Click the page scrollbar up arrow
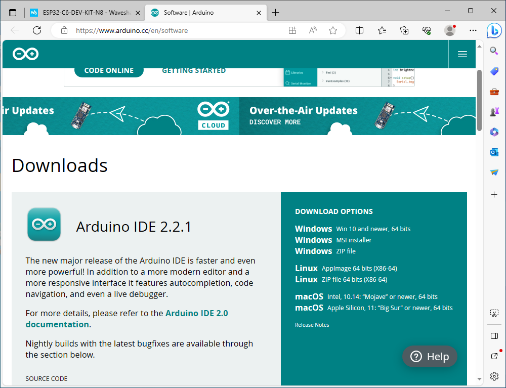Screen dimensions: 506x388 coord(480,47)
